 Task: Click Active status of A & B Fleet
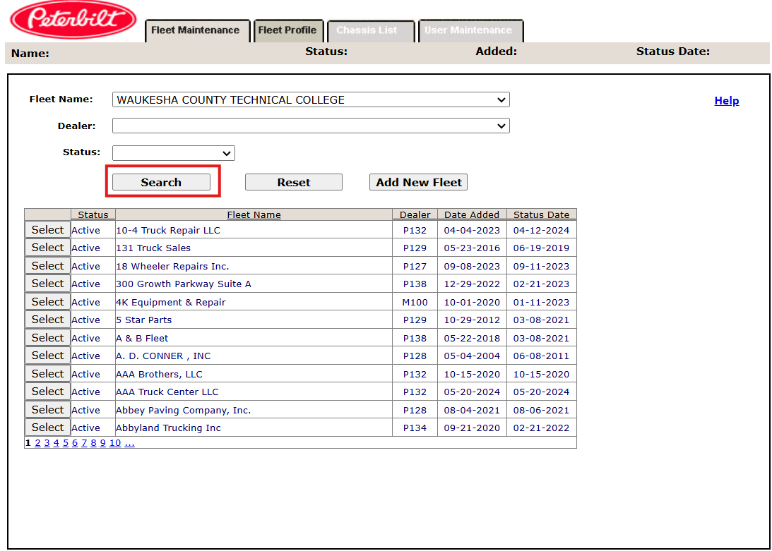pyautogui.click(x=85, y=339)
